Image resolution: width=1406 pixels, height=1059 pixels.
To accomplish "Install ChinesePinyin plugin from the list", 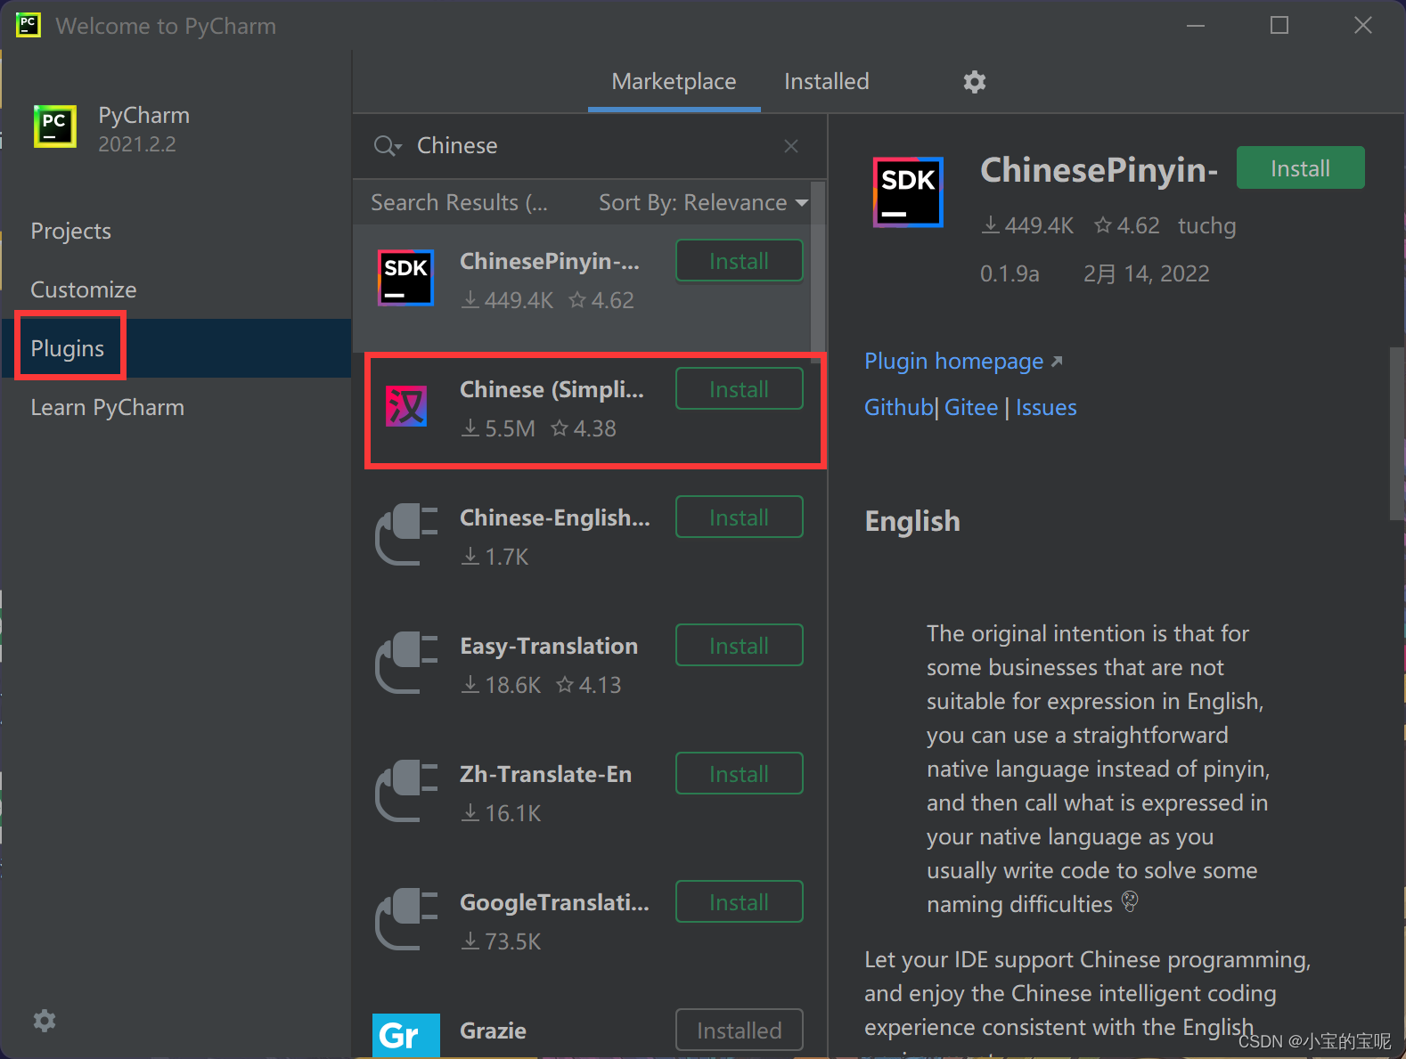I will [739, 261].
